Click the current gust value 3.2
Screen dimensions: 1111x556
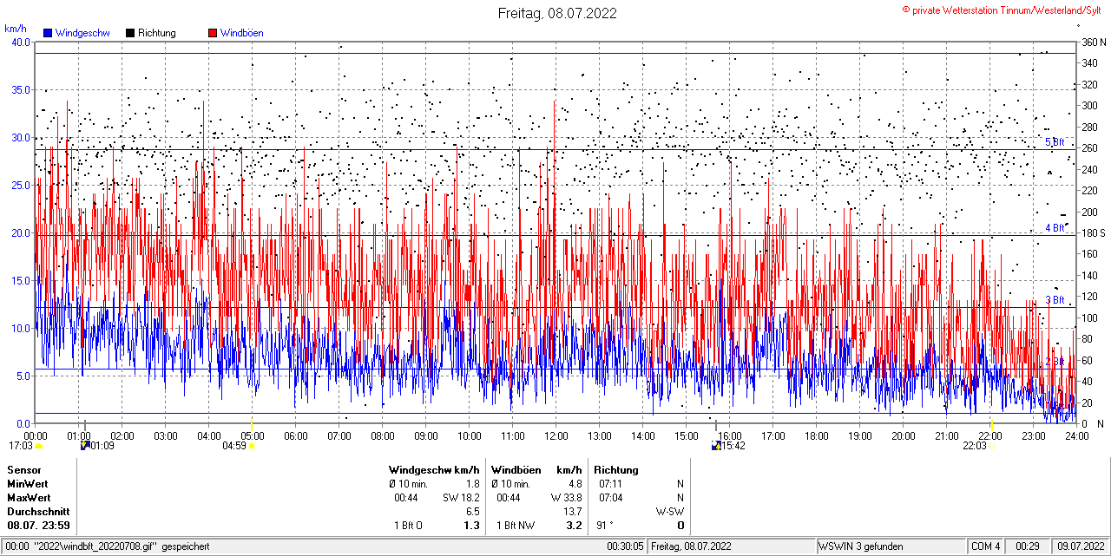574,526
